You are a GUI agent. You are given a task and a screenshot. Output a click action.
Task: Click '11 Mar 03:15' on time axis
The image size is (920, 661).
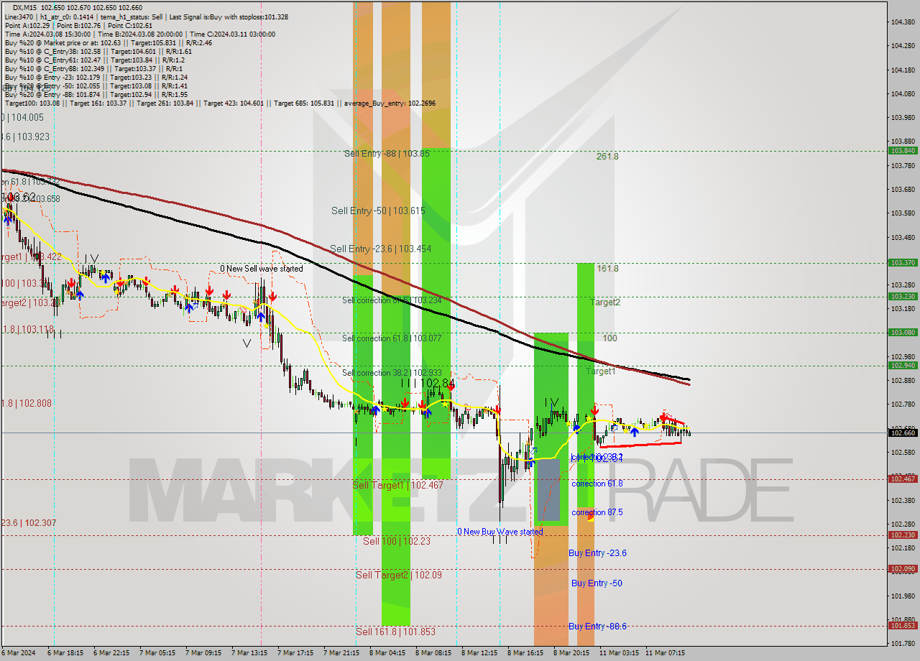tap(619, 653)
